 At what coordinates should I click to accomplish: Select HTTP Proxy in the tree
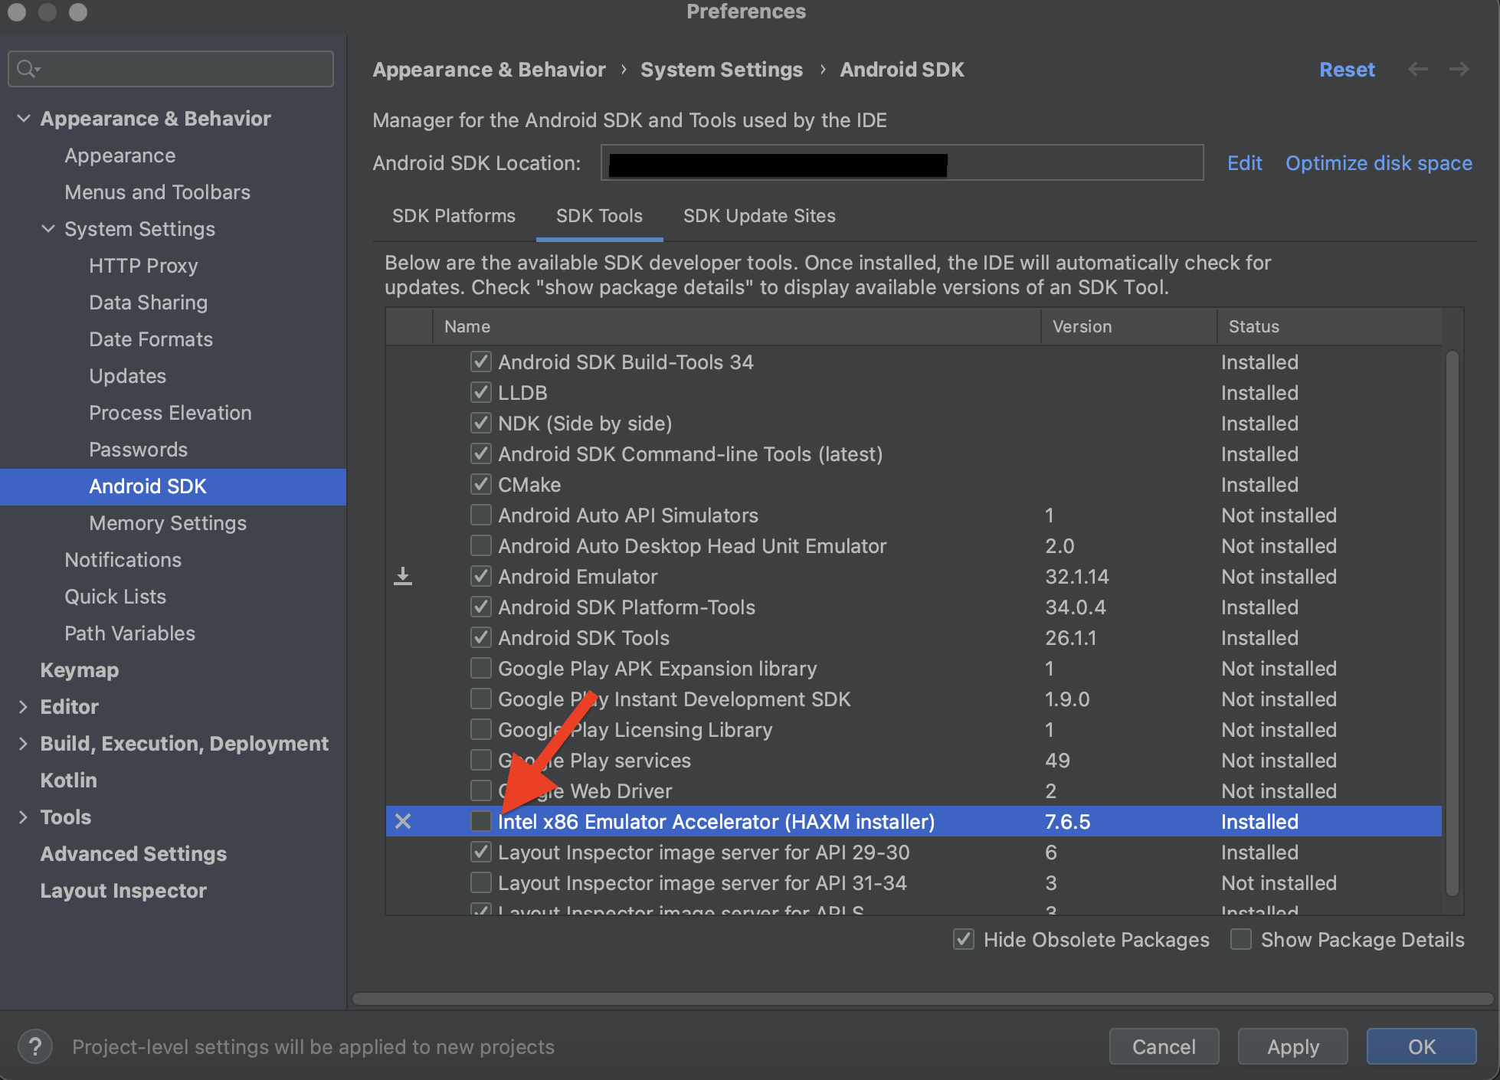coord(143,266)
